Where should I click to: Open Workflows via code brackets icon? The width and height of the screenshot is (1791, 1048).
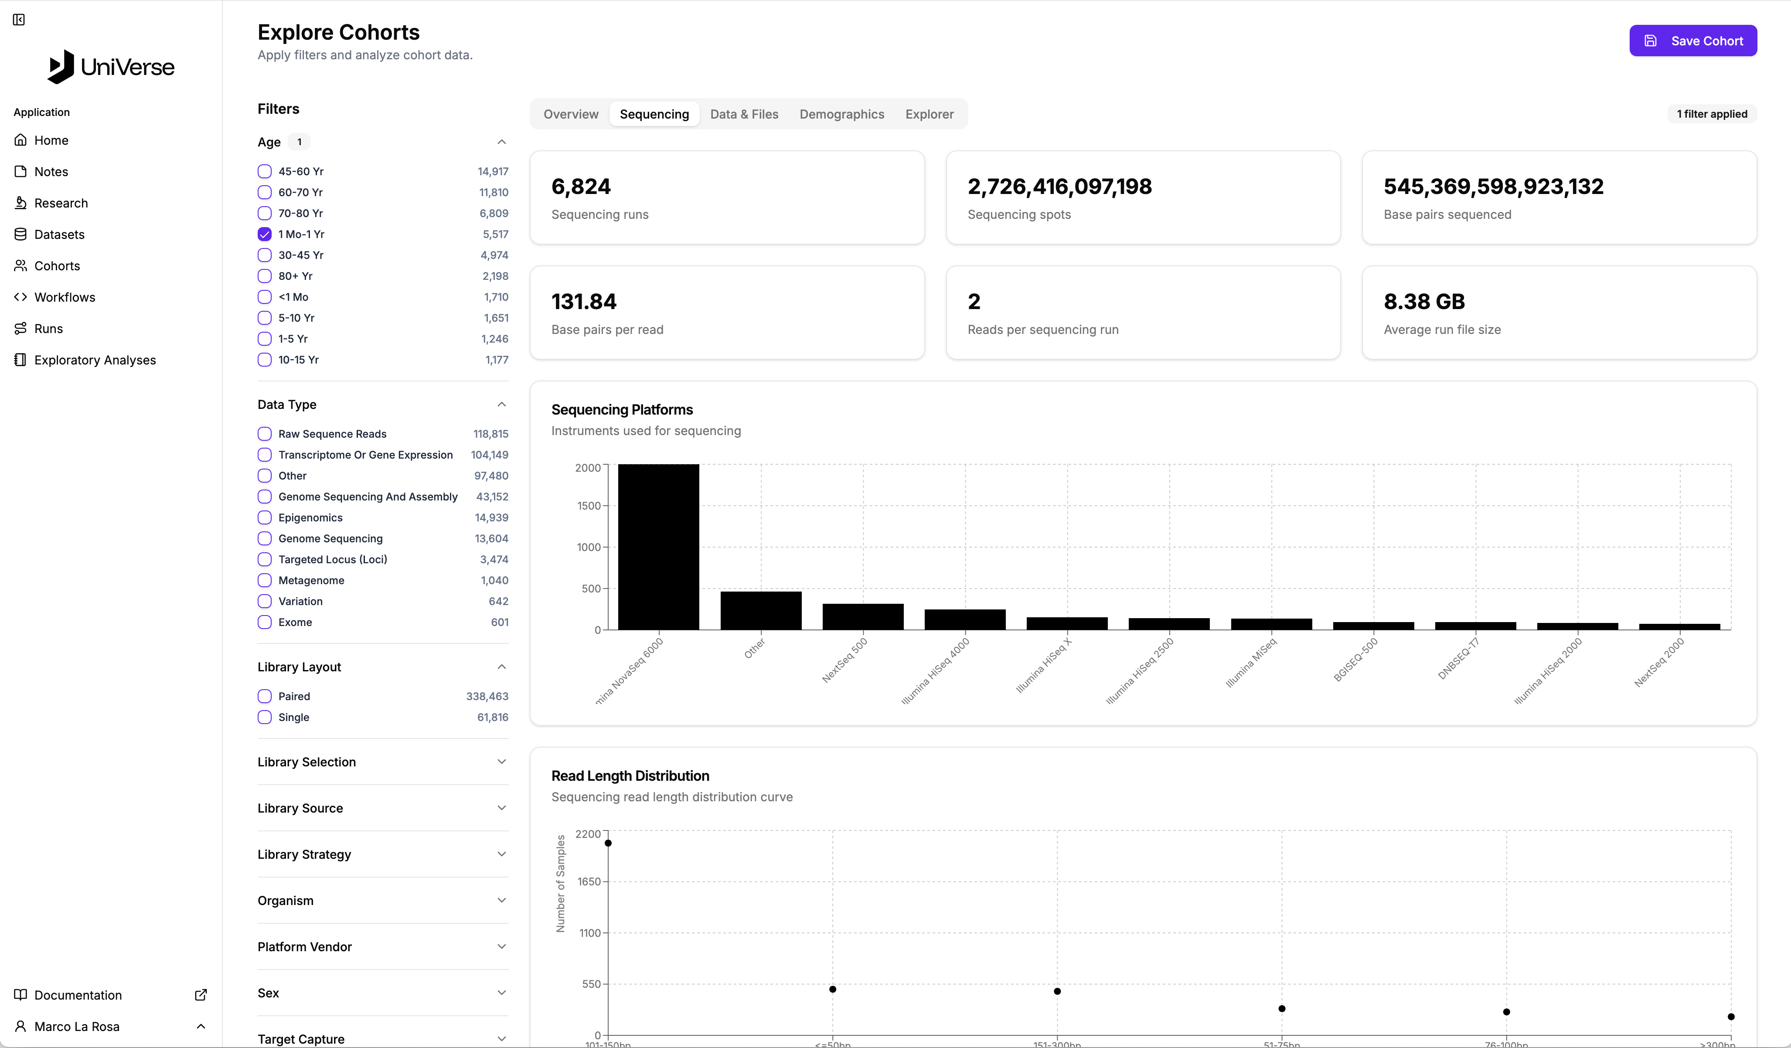click(20, 297)
